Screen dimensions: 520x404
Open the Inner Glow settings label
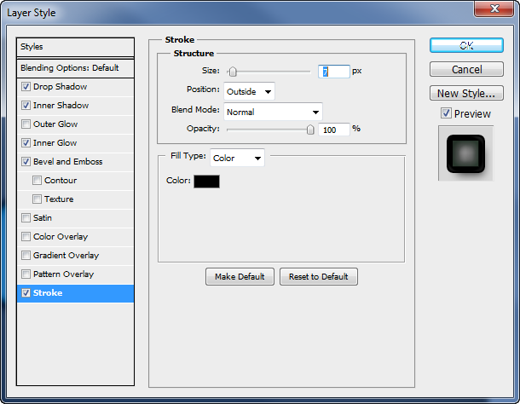(55, 143)
